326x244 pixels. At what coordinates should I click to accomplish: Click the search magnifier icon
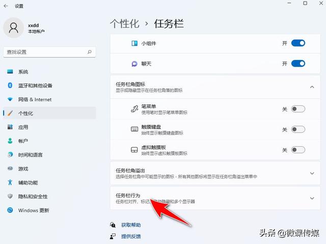[x=90, y=52]
